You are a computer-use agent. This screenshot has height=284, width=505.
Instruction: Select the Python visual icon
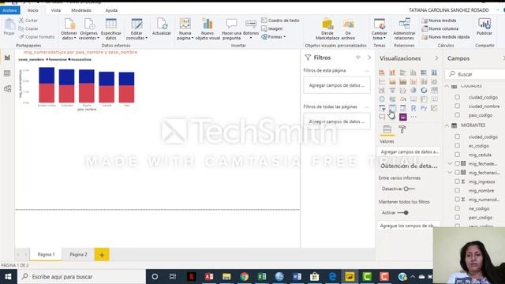click(x=424, y=108)
